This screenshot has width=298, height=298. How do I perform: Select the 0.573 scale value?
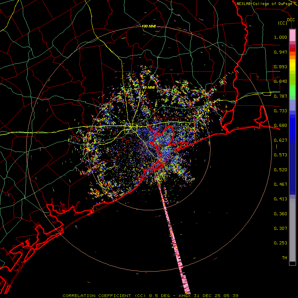point(280,155)
